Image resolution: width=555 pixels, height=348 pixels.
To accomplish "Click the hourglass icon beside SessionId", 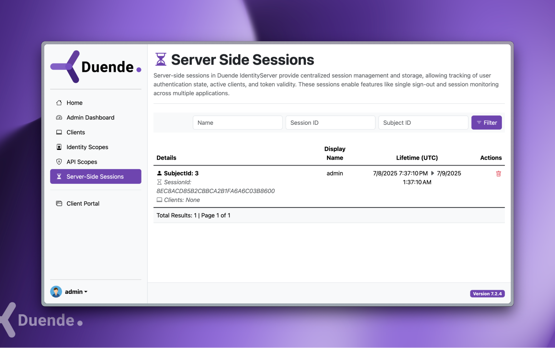I will coord(159,182).
